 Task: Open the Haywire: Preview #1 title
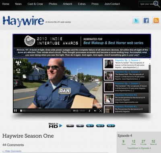point(126,107)
